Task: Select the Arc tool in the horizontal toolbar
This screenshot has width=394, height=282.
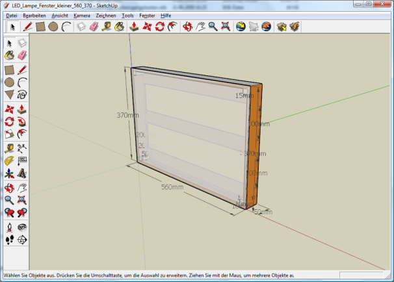Action: click(66, 27)
